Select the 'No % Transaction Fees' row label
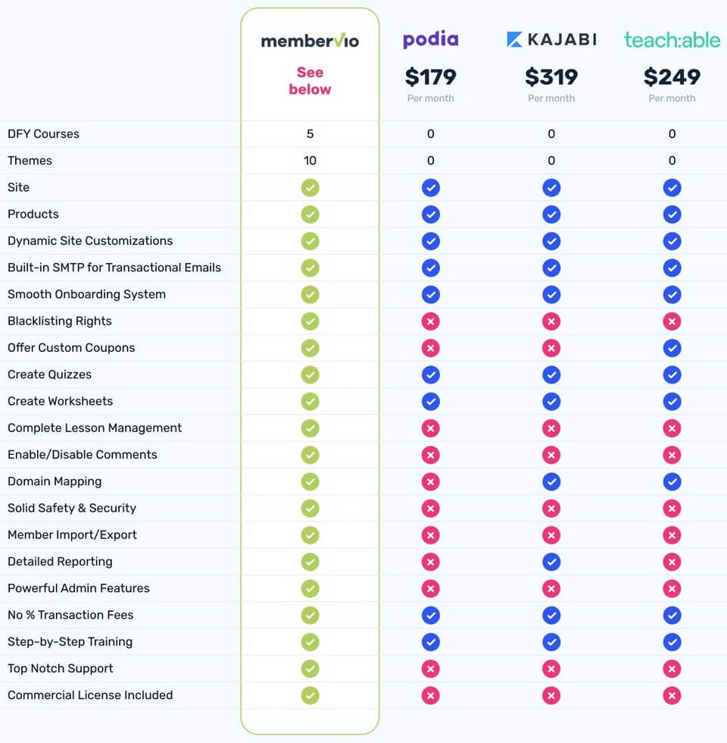This screenshot has width=727, height=743. coord(70,615)
